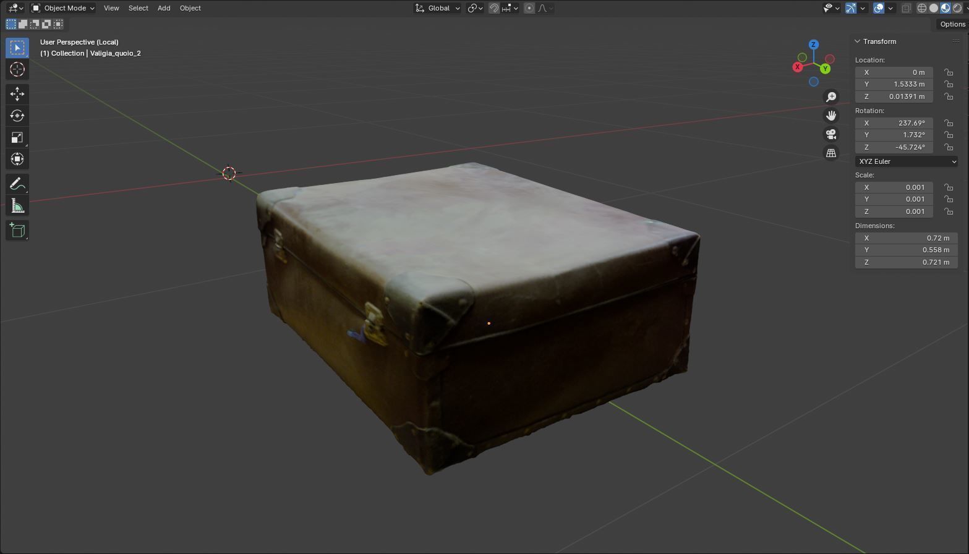Toggle viewport overlays display

tap(879, 8)
